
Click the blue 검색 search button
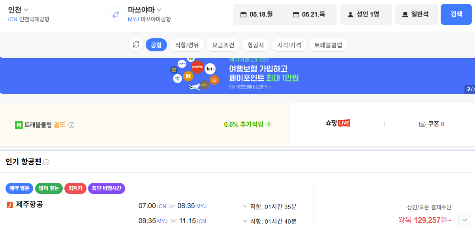pos(456,14)
